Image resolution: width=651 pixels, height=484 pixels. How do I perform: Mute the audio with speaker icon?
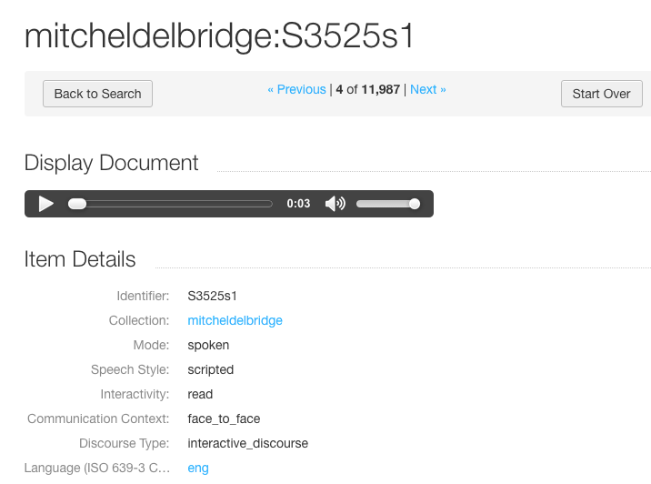tap(336, 204)
